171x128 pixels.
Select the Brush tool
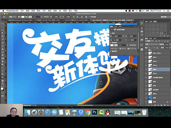pyautogui.click(x=3, y=46)
